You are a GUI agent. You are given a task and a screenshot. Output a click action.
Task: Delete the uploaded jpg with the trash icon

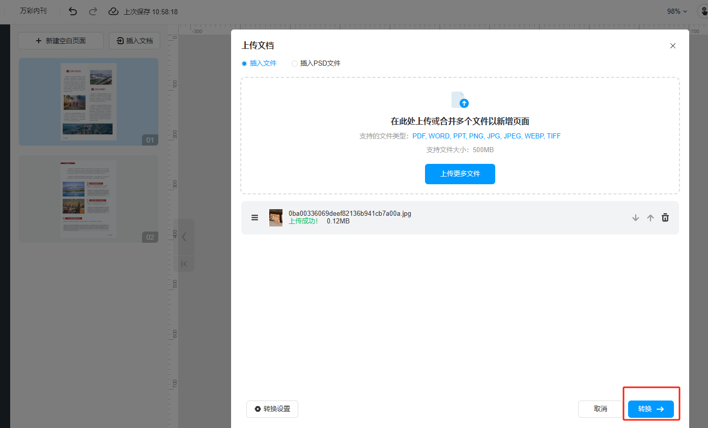point(665,218)
